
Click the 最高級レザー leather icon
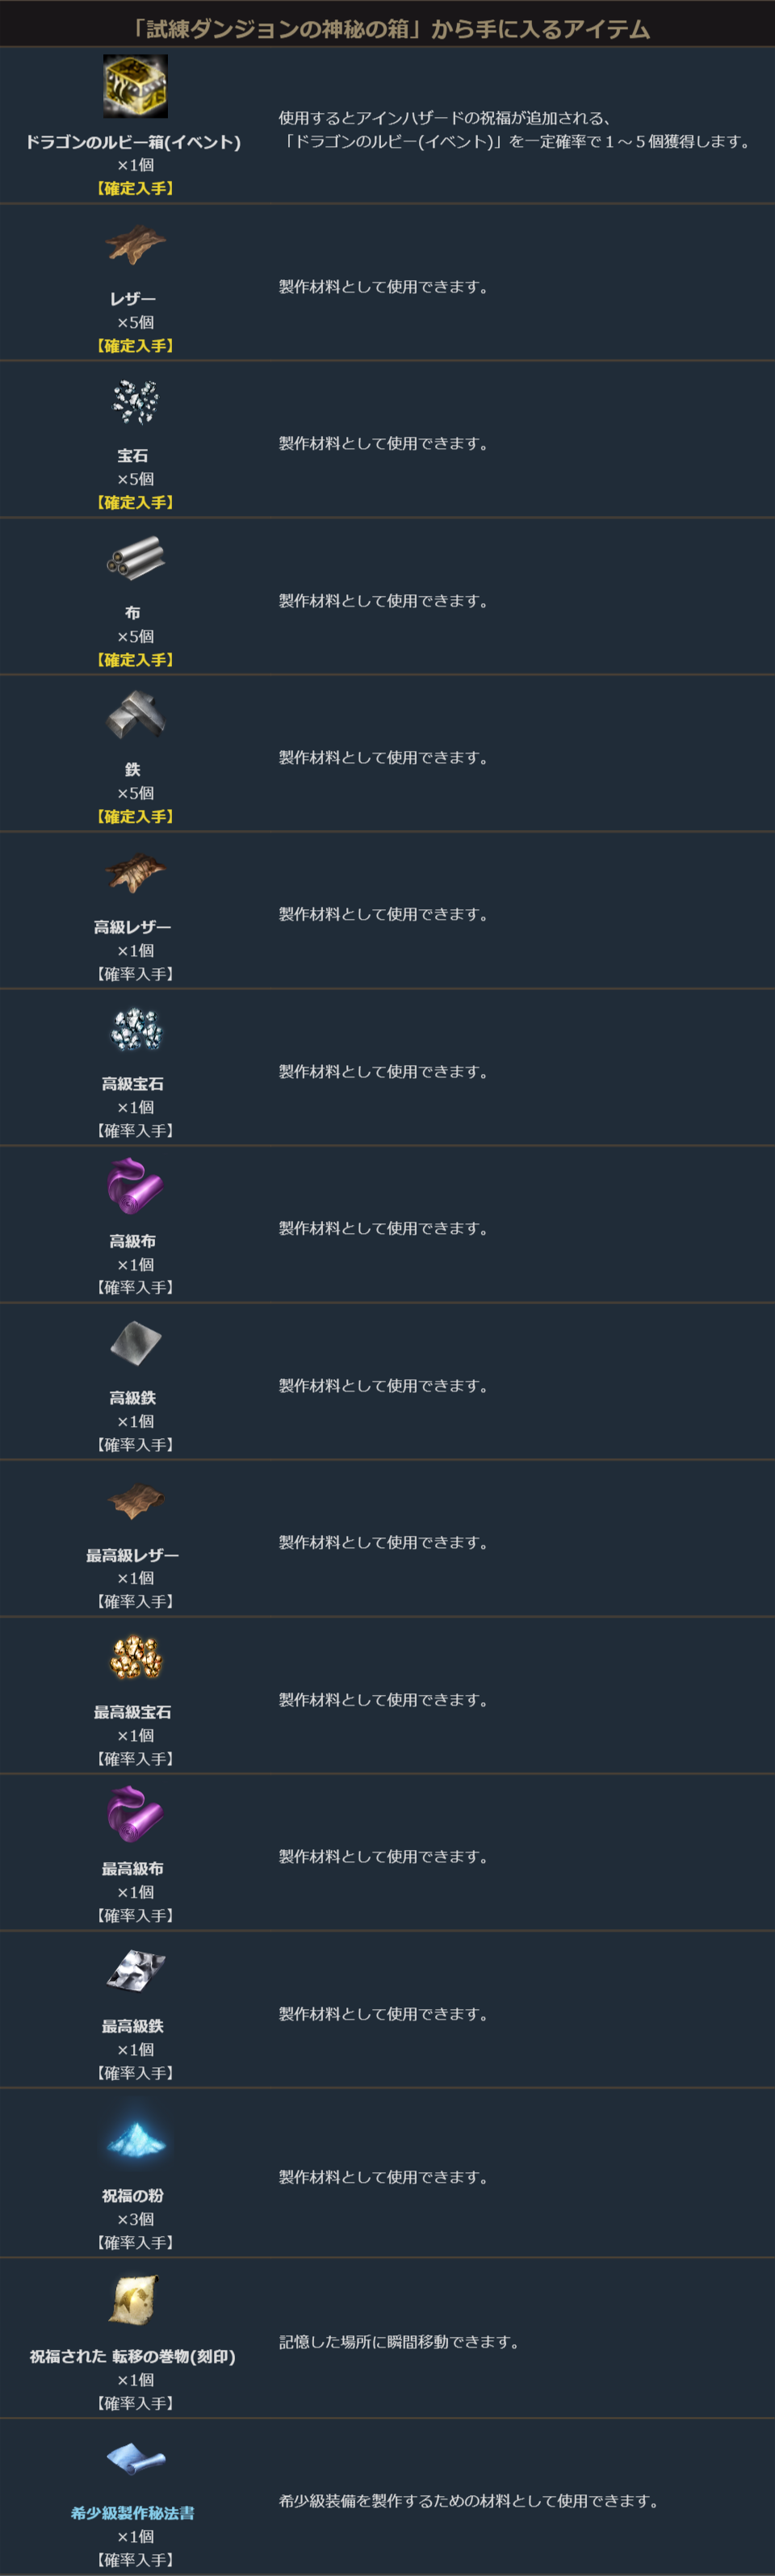[135, 1500]
